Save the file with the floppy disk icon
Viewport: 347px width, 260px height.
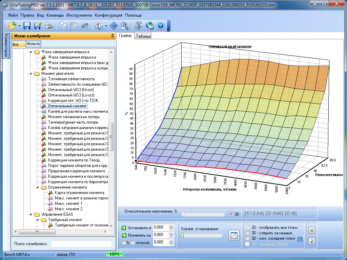(x=27, y=26)
